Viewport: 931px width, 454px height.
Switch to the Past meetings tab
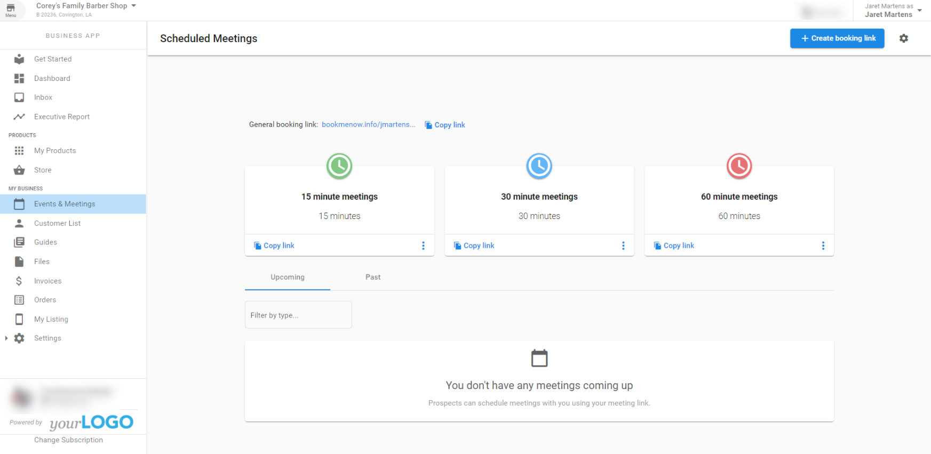pos(372,277)
